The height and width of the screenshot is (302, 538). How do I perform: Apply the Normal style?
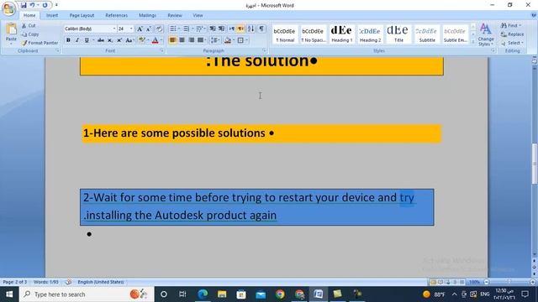point(285,34)
